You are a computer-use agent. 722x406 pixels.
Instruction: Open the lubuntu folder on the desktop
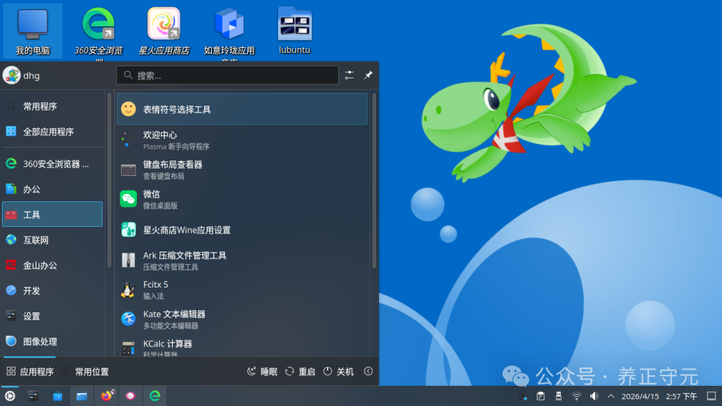pyautogui.click(x=295, y=31)
